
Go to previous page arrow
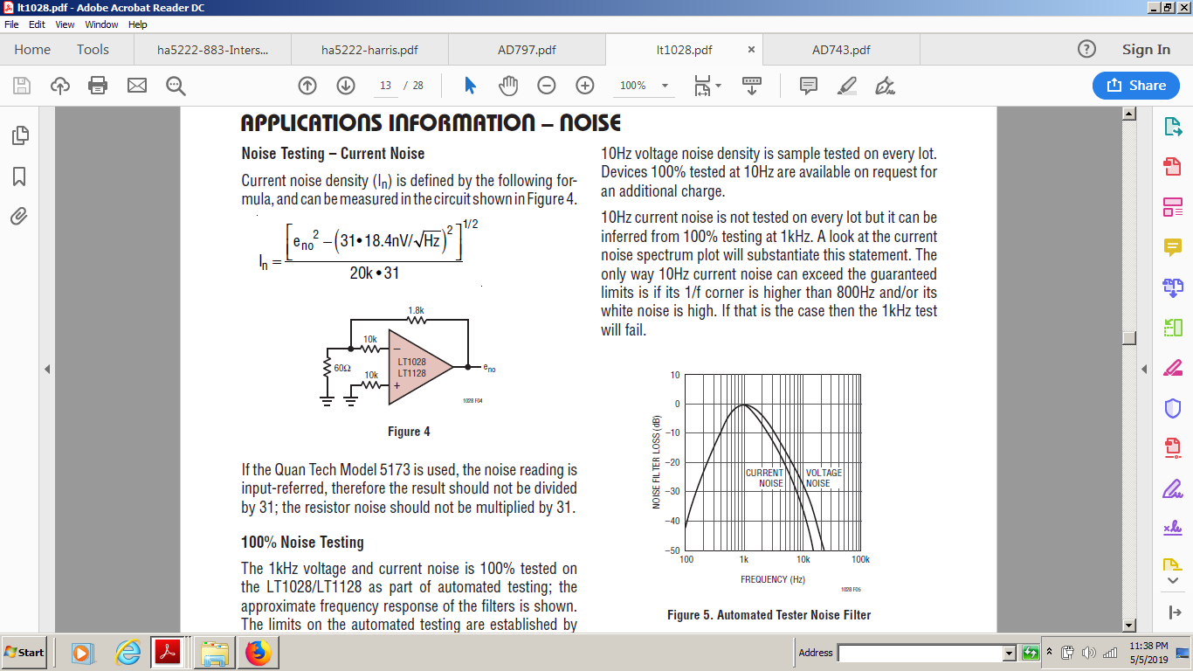click(307, 86)
